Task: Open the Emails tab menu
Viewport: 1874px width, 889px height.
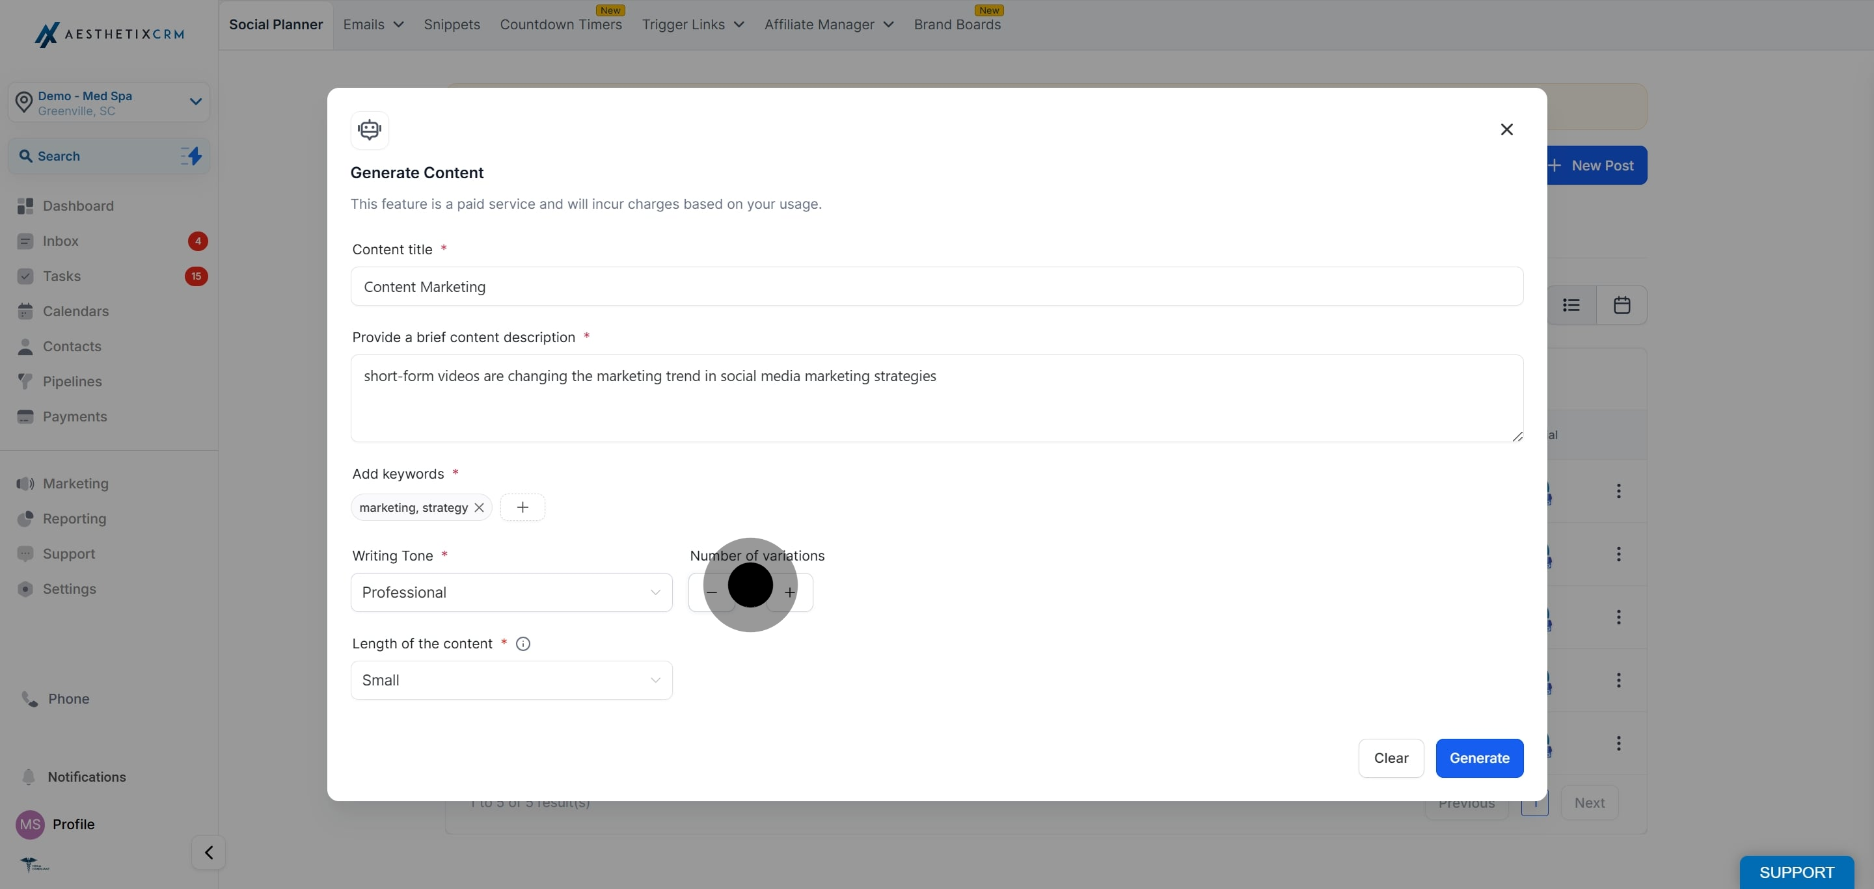Action: click(x=373, y=25)
